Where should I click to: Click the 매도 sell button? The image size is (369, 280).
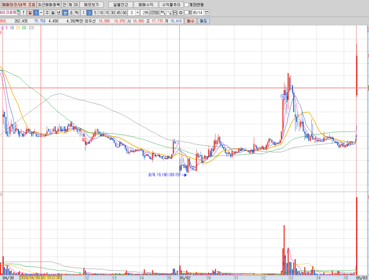(203, 21)
